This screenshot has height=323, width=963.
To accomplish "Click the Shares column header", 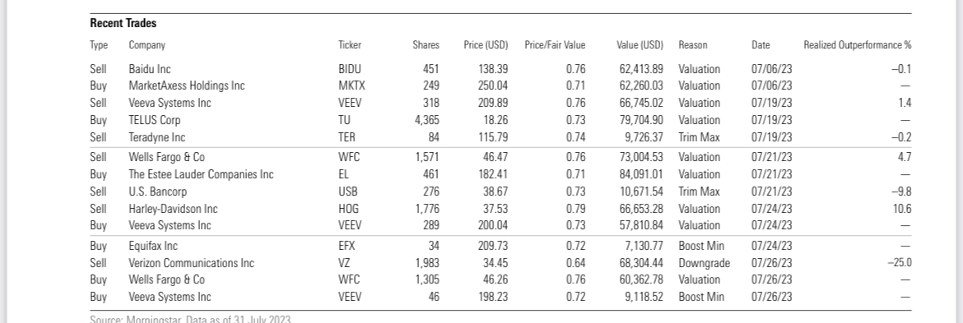I will [426, 44].
